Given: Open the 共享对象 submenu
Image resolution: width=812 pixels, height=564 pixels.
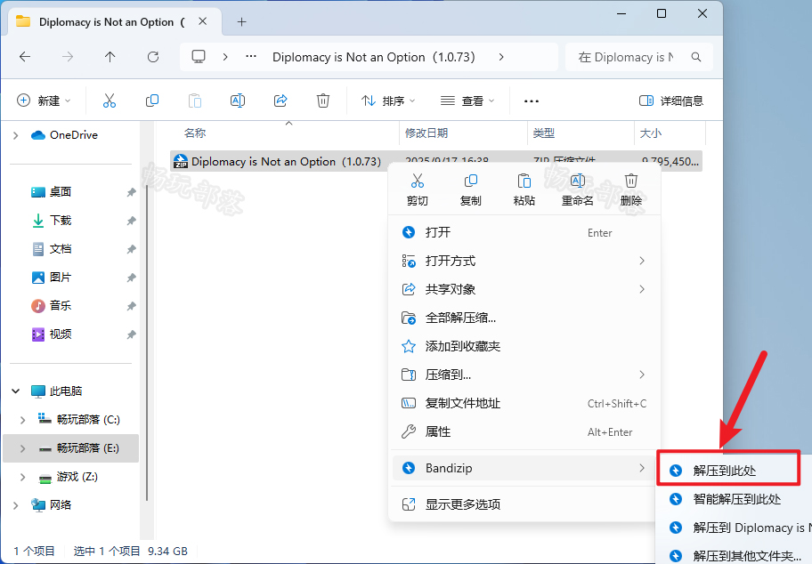Looking at the screenshot, I should (x=524, y=289).
